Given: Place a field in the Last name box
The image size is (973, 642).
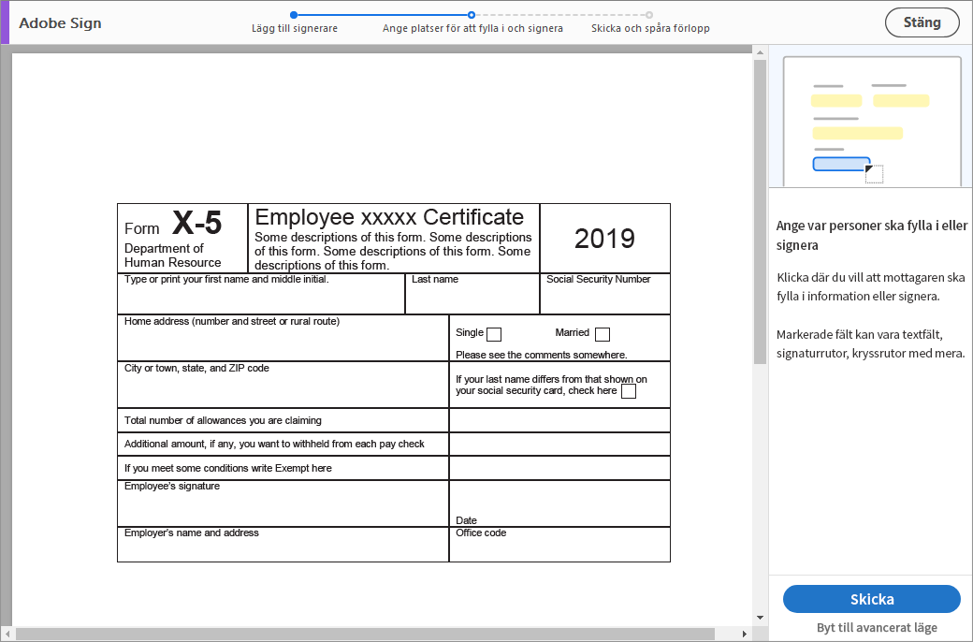Looking at the screenshot, I should [472, 299].
